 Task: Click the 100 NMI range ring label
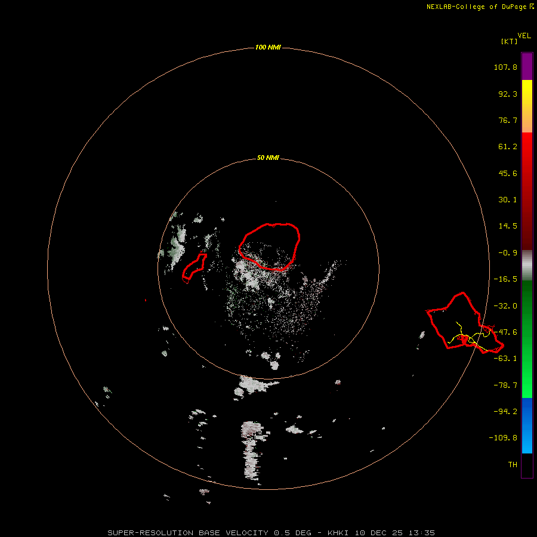(x=268, y=47)
